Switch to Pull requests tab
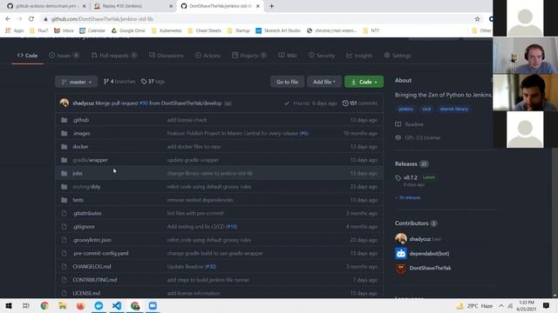 [114, 56]
